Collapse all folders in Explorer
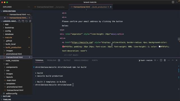Viewport: 180px width, 101px height. (x=30, y=21)
